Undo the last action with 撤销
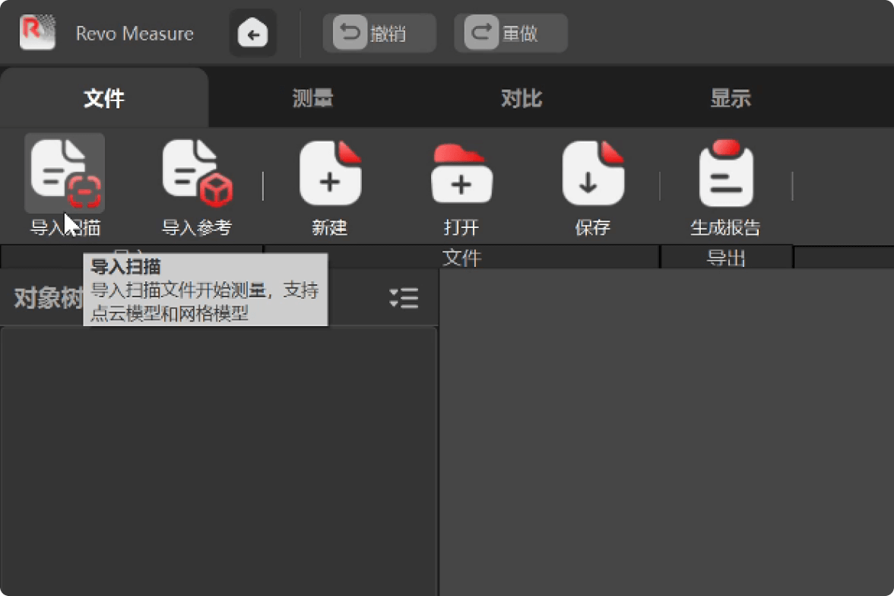The height and width of the screenshot is (596, 894). pyautogui.click(x=379, y=33)
